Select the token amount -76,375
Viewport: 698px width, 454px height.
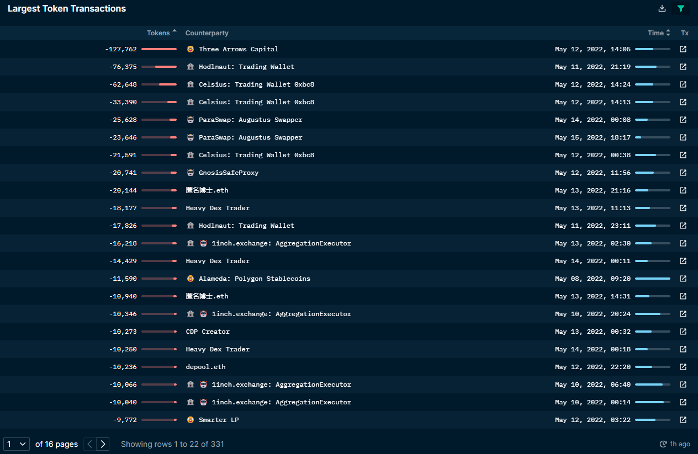point(123,67)
